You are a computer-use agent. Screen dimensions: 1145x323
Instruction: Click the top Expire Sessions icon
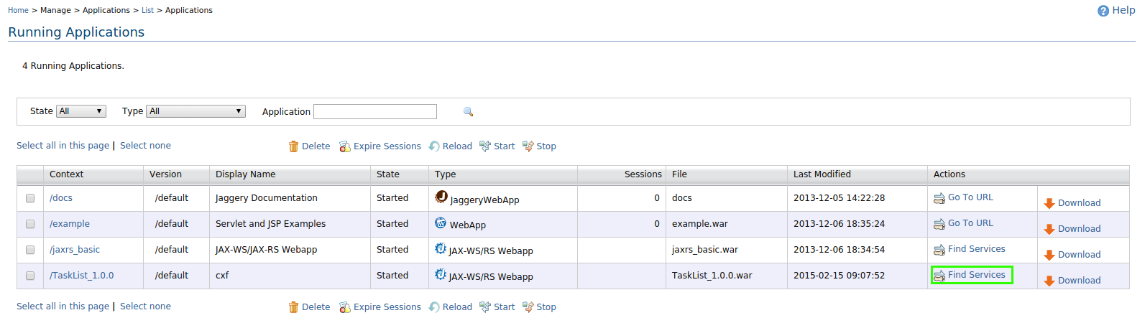point(345,146)
